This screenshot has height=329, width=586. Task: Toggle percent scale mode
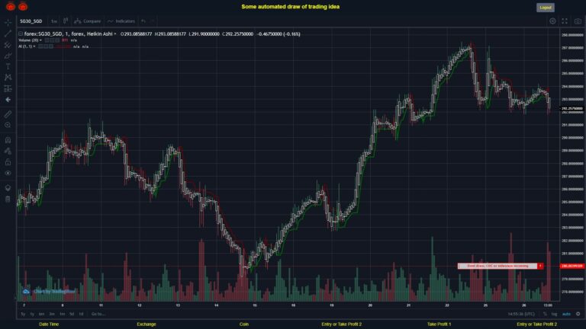pyautogui.click(x=545, y=314)
